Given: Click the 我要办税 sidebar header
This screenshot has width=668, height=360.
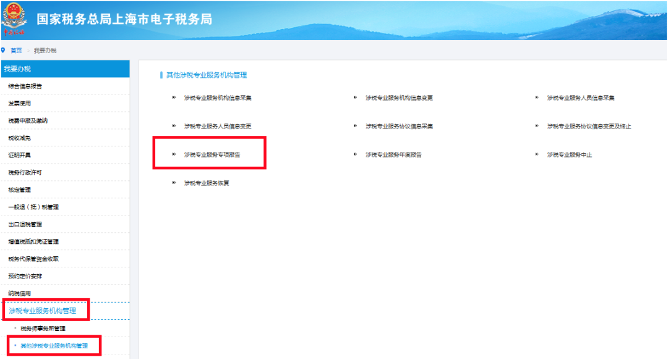Looking at the screenshot, I should [x=65, y=69].
